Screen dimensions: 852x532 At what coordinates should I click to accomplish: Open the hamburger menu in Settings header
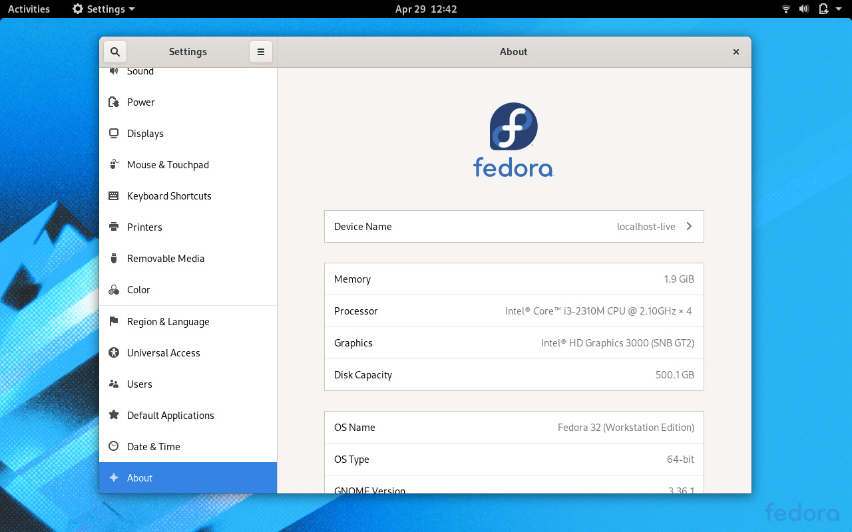[x=261, y=52]
